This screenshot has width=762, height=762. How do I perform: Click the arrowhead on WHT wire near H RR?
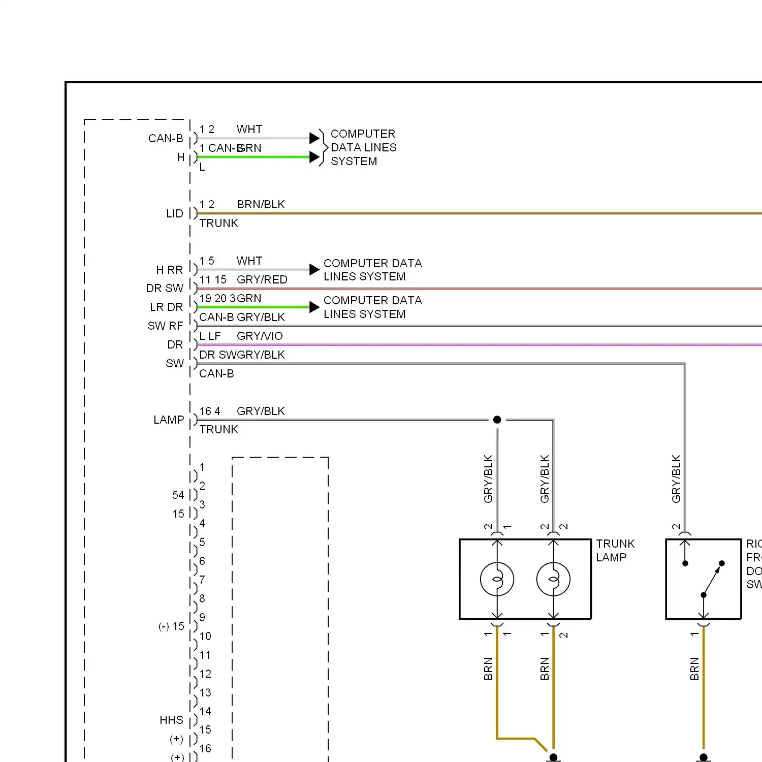coord(314,270)
